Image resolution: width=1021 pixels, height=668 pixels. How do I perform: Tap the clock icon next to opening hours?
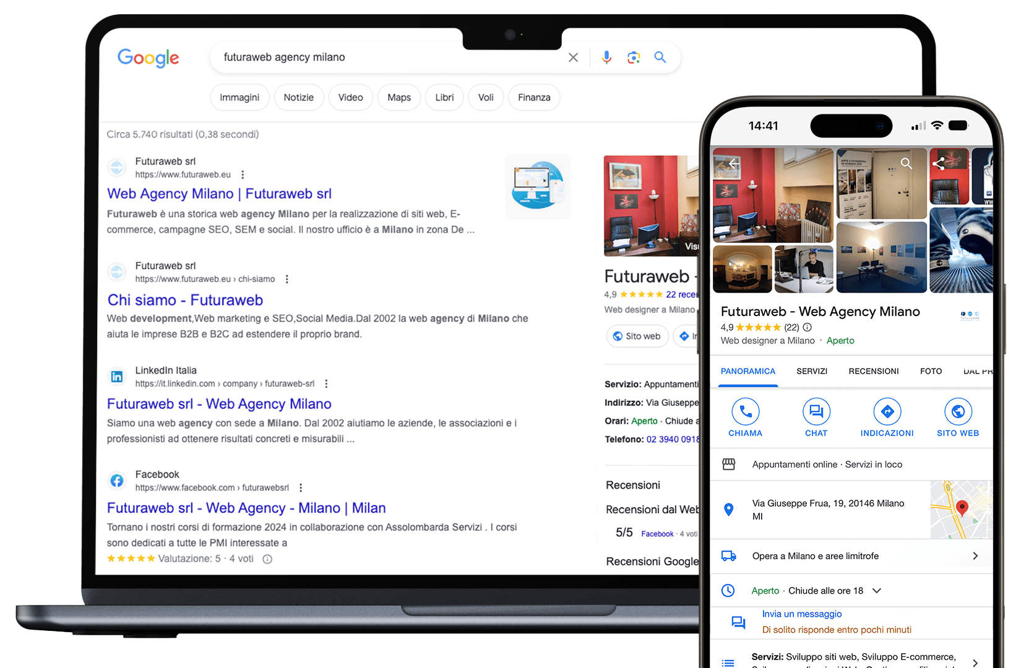(728, 591)
